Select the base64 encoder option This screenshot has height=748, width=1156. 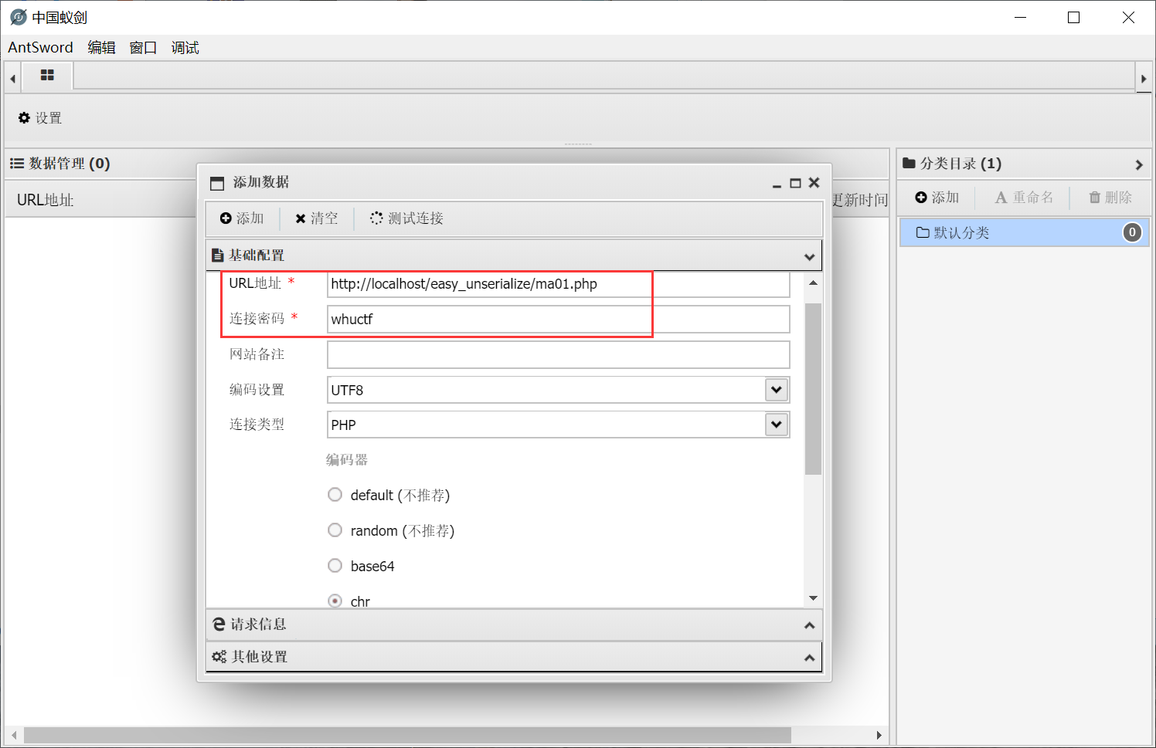pos(335,565)
